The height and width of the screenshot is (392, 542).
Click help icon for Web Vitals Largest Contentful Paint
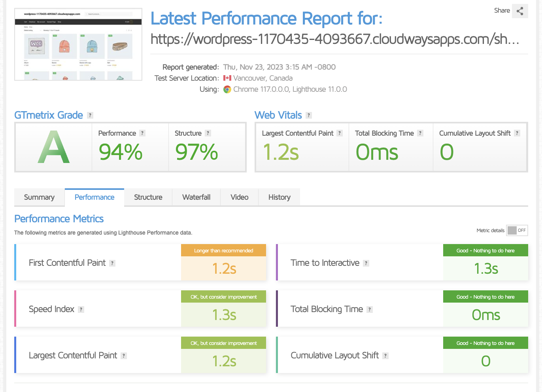[340, 133]
